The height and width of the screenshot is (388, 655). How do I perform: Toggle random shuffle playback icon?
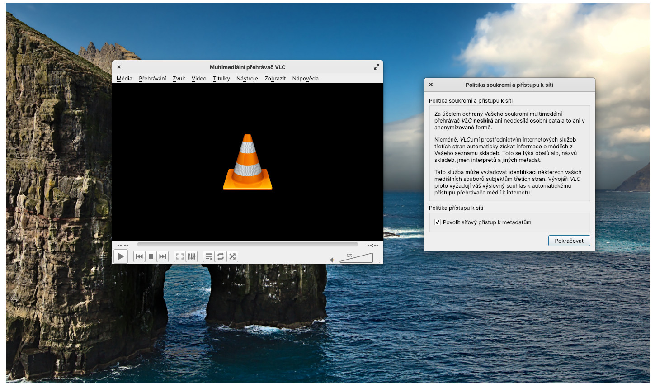click(x=232, y=256)
